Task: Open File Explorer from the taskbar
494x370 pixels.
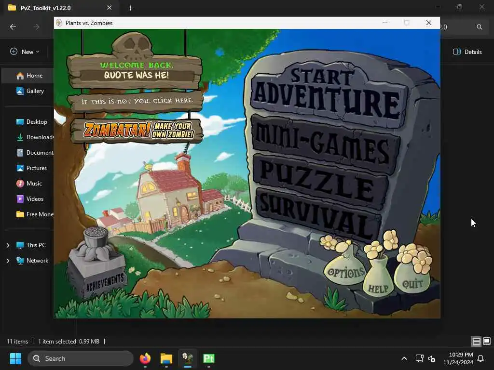Action: coord(166,358)
